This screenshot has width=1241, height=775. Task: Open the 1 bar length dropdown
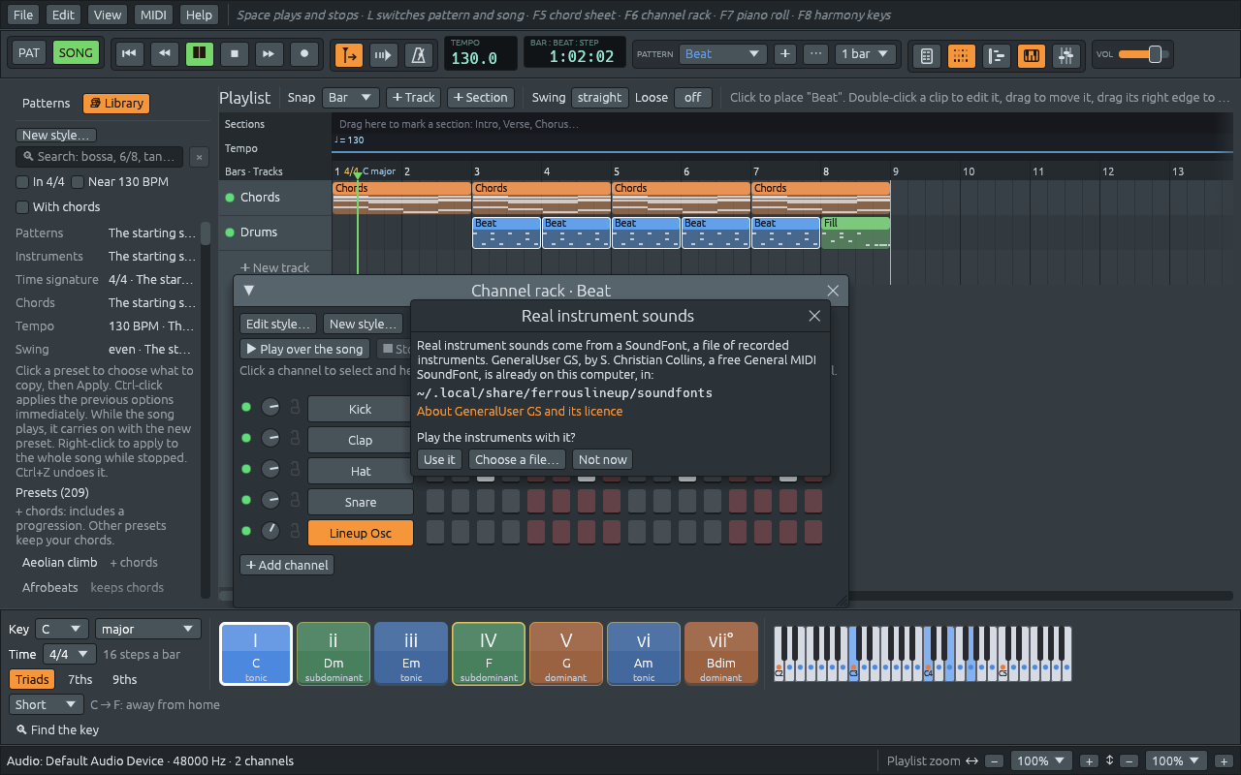tap(865, 54)
